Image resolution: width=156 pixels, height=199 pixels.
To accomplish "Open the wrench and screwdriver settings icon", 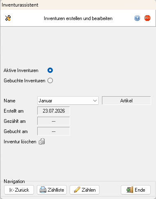I will 8,18.
